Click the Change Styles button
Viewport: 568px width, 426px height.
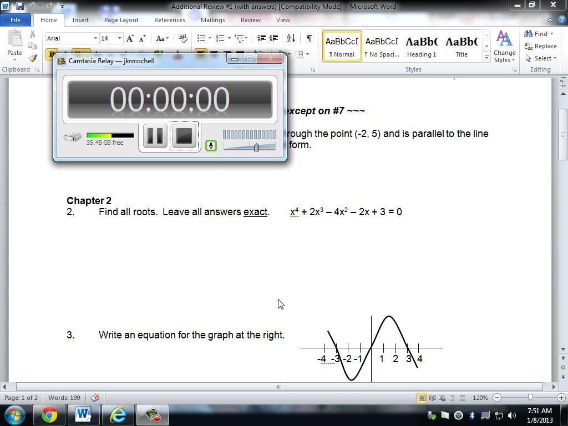[x=504, y=47]
